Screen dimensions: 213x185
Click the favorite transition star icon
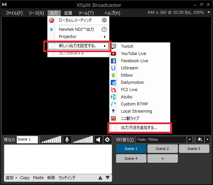pyautogui.click(x=200, y=139)
